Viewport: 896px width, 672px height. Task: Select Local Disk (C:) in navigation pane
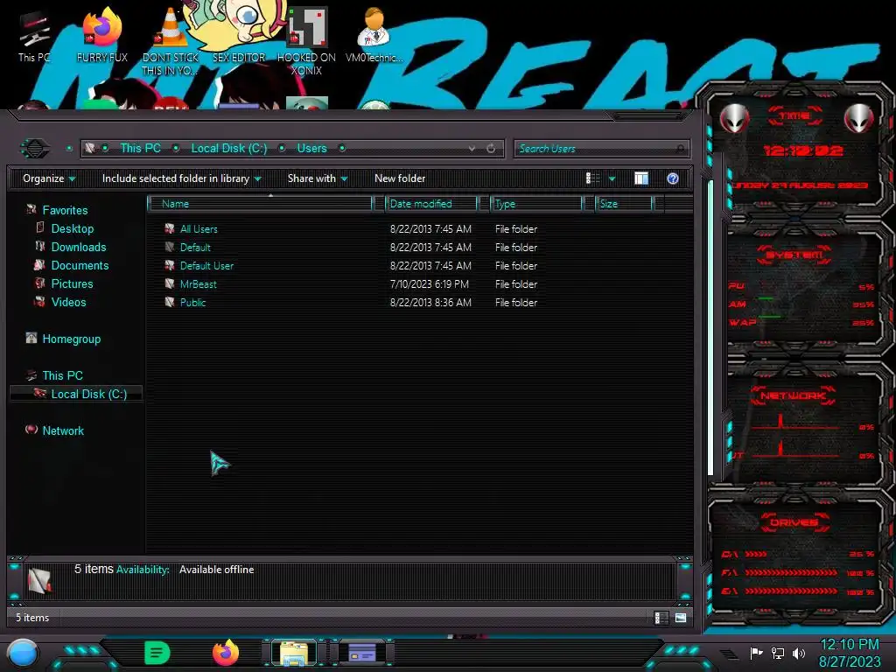(76, 395)
